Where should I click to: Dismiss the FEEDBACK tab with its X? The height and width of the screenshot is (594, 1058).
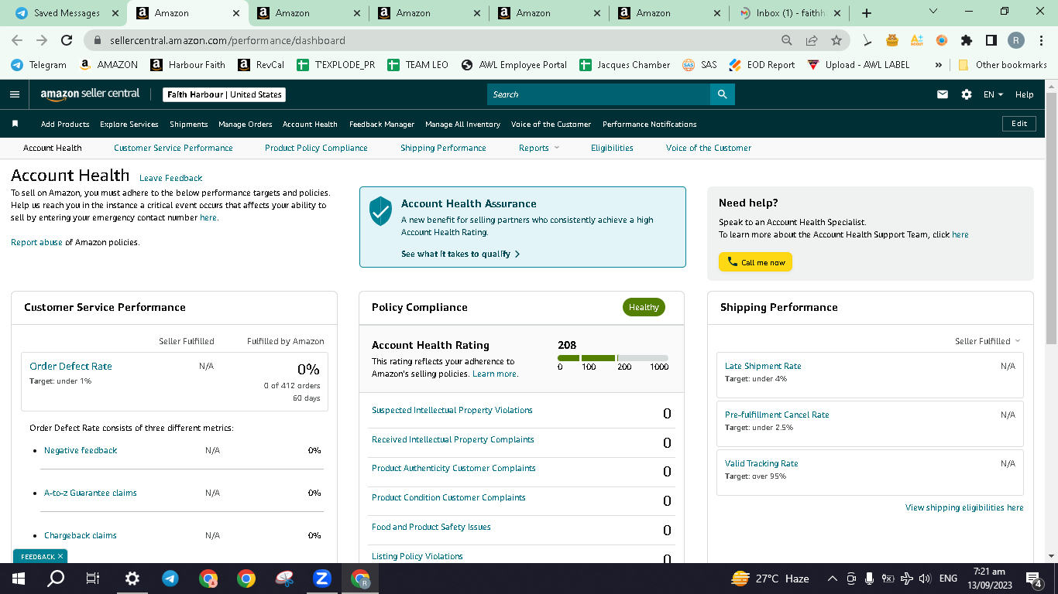60,556
